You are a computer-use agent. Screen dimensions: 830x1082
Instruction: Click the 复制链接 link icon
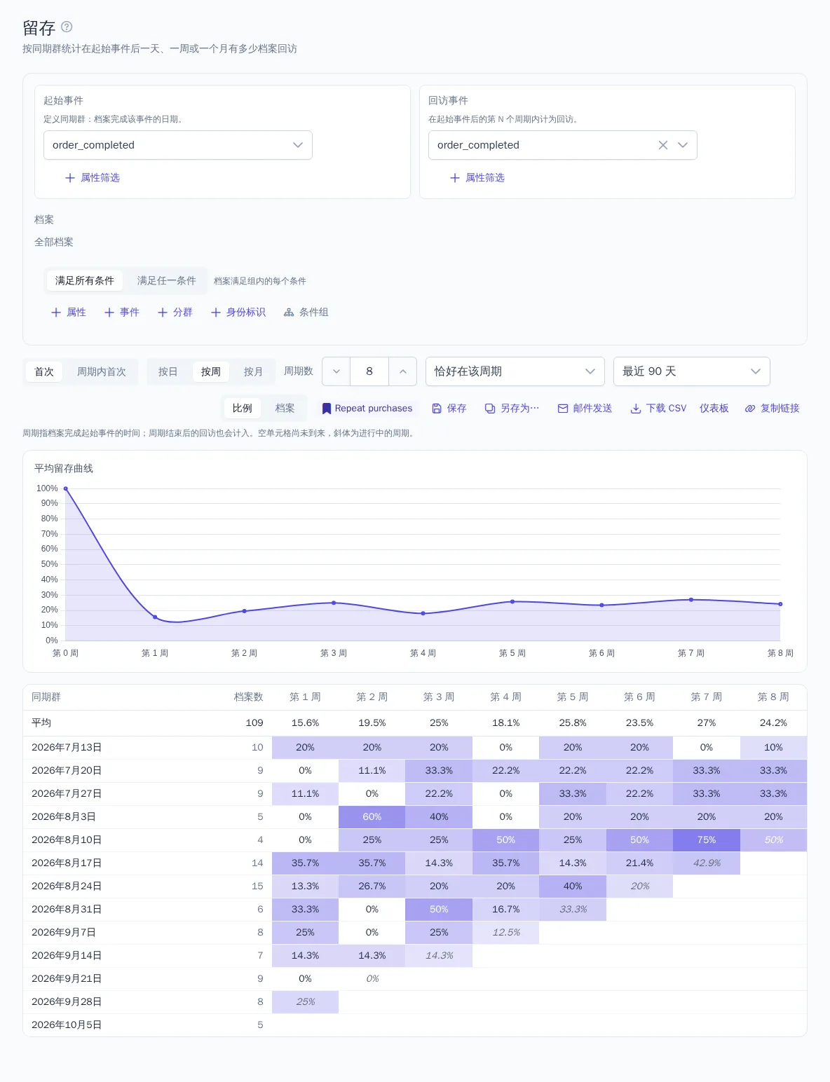click(750, 409)
